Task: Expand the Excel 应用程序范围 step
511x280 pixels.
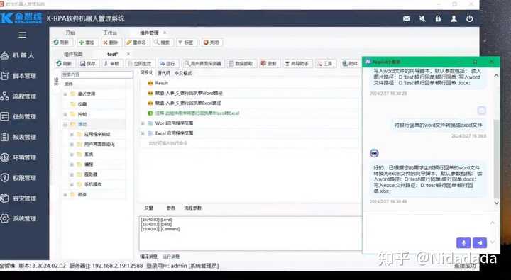Action: tap(143, 133)
